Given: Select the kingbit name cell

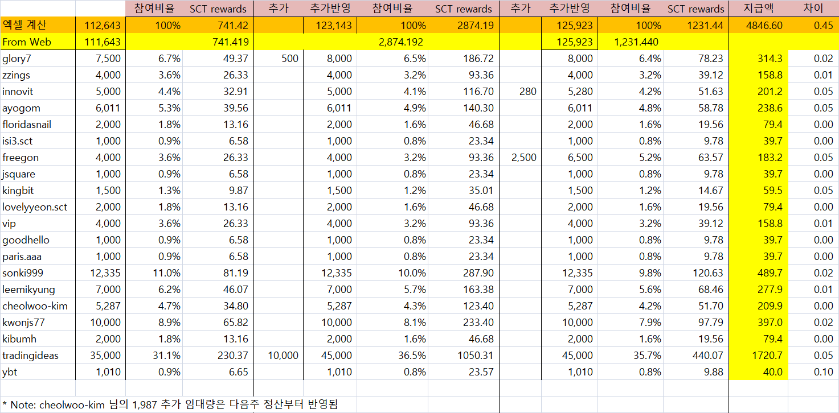Looking at the screenshot, I should [x=38, y=190].
